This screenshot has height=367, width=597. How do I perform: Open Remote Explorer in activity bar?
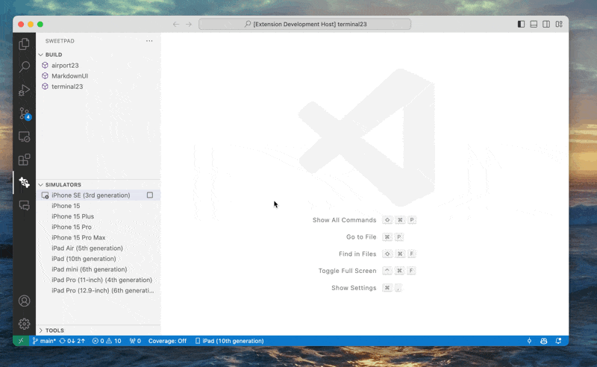click(x=25, y=137)
